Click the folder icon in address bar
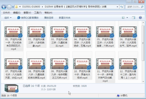This screenshot has height=99, width=146. (16, 7)
